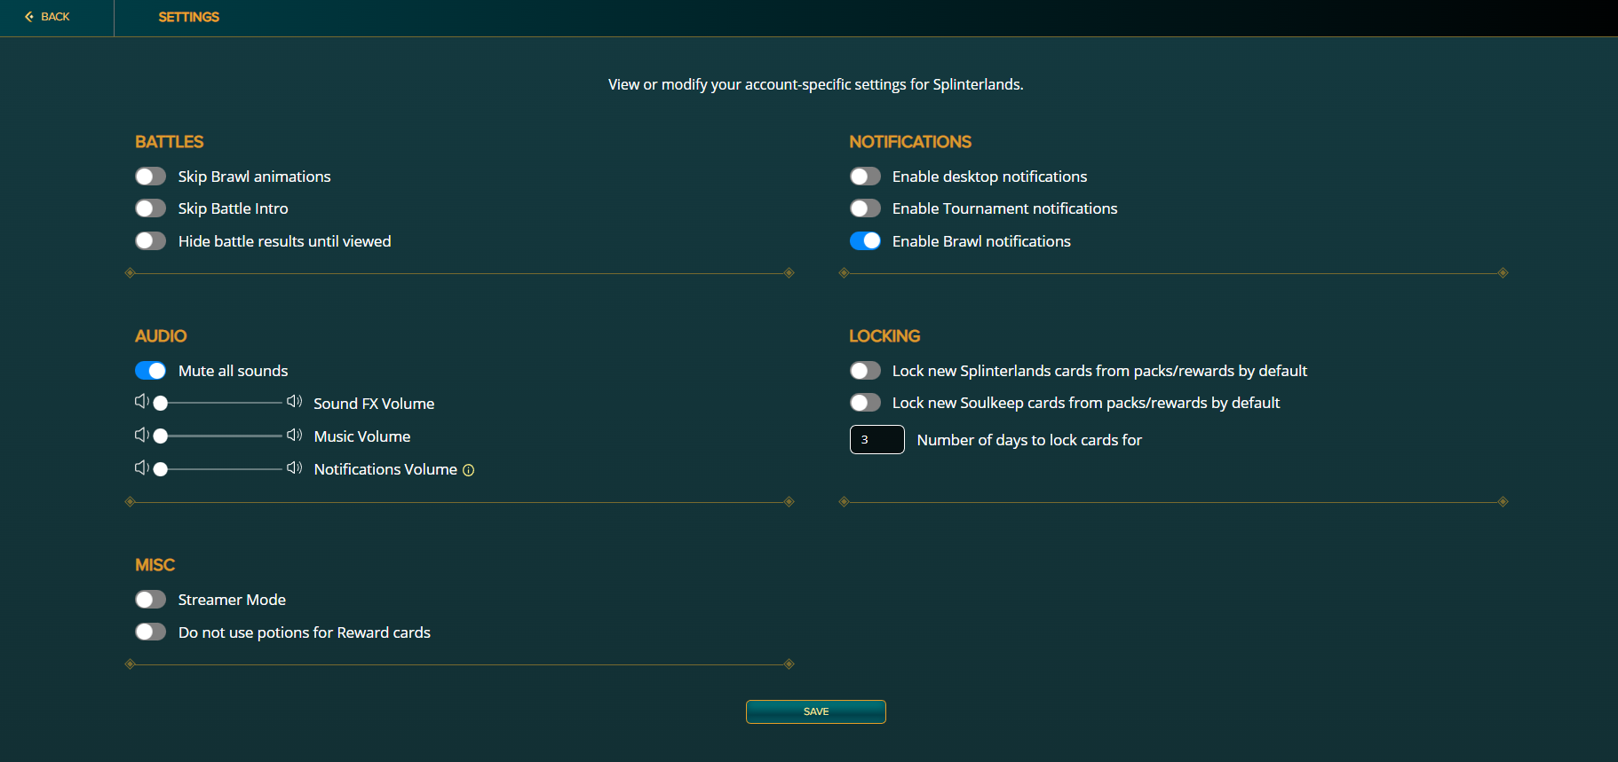Enable desktop notifications toggle
This screenshot has width=1618, height=762.
point(865,177)
